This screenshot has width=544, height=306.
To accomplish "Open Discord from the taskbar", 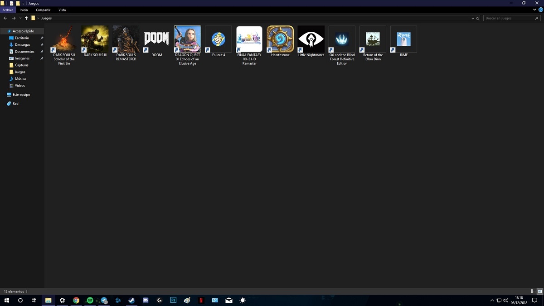I will [x=145, y=300].
